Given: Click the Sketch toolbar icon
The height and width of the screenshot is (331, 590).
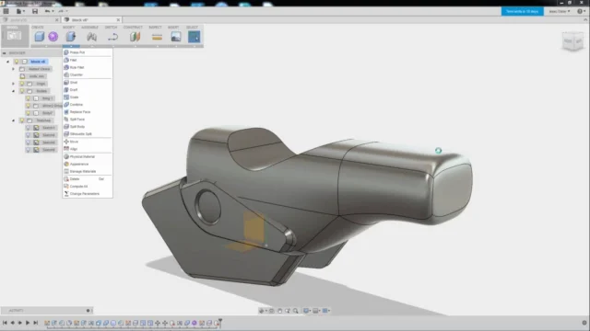Looking at the screenshot, I should click(x=112, y=37).
